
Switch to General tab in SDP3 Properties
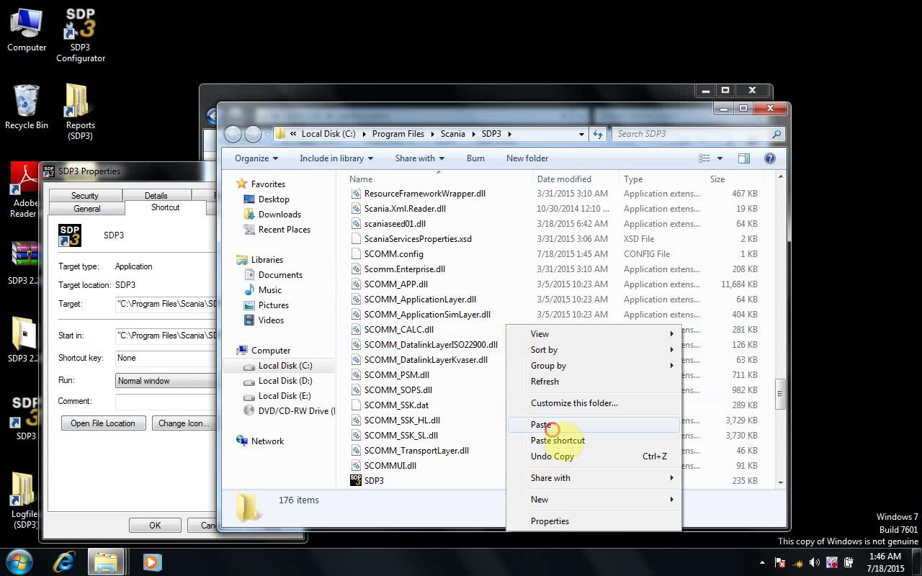point(86,209)
